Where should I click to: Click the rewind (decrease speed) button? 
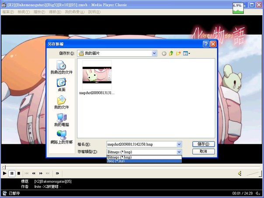(34, 173)
